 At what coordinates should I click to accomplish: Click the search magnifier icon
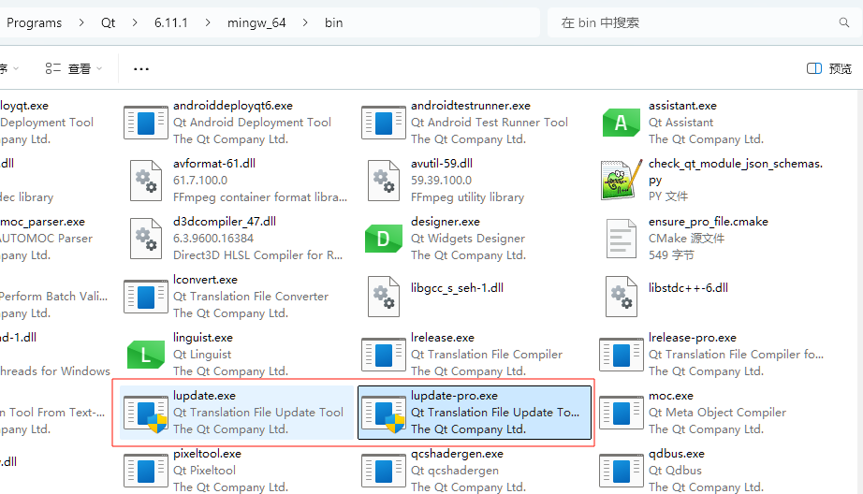coord(843,22)
